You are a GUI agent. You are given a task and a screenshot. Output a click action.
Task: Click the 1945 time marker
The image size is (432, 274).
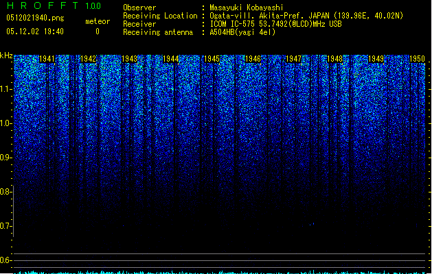coord(212,59)
